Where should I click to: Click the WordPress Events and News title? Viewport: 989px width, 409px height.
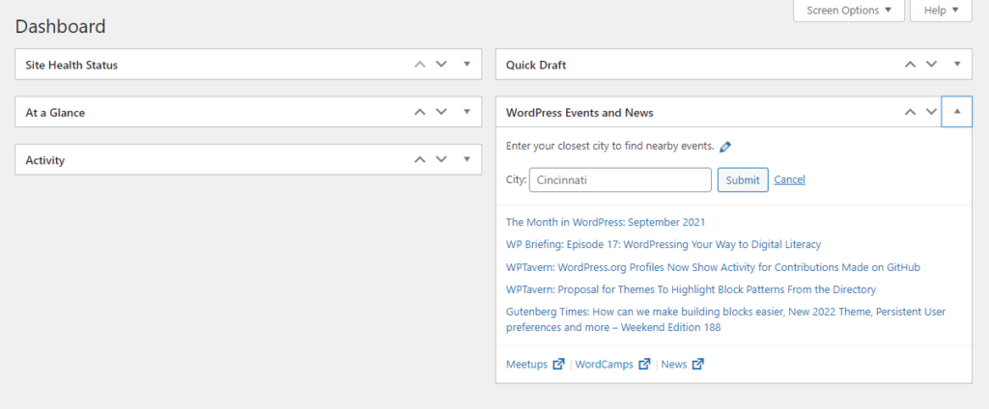click(579, 113)
